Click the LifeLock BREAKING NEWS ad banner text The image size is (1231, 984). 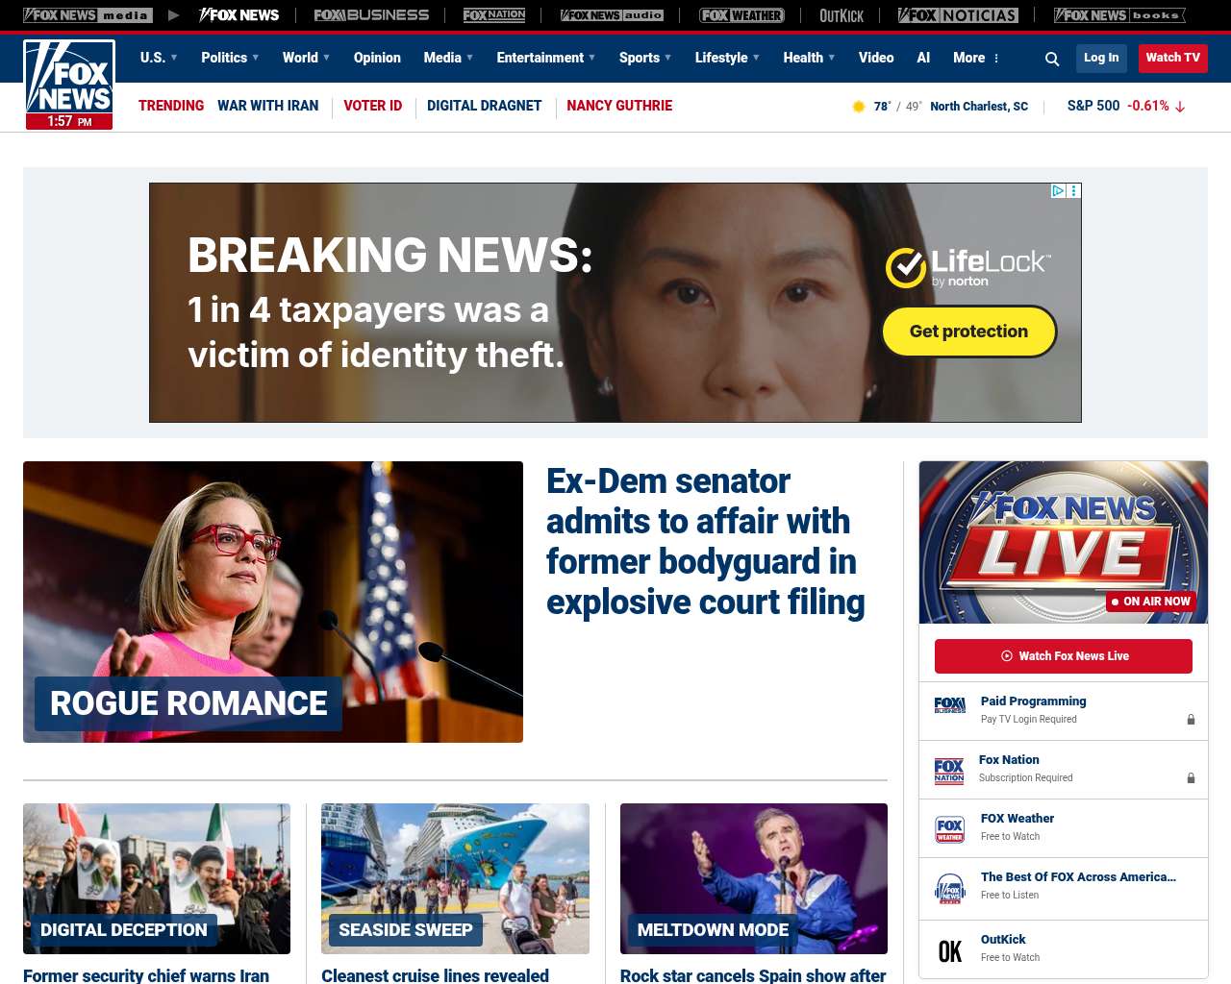click(x=390, y=303)
